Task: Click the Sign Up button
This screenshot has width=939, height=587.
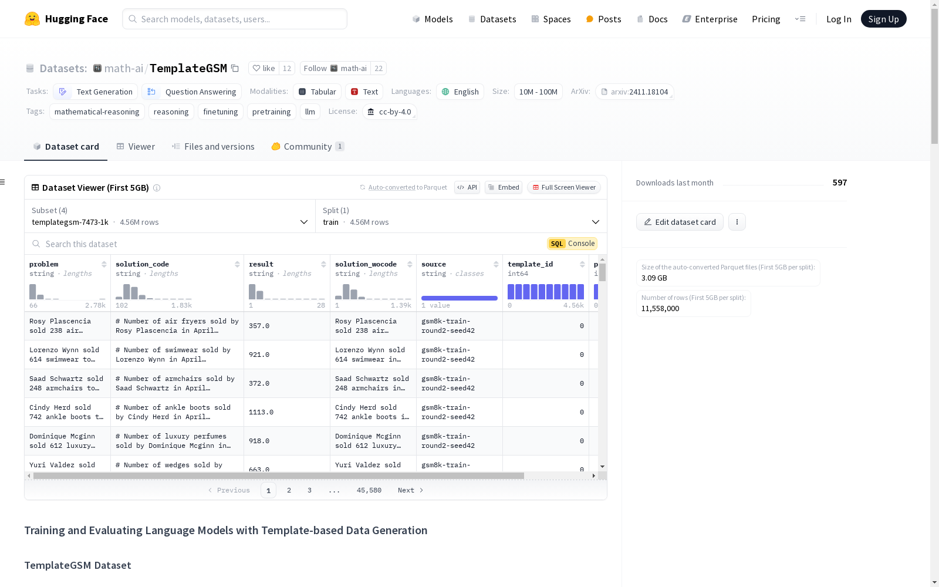Action: pyautogui.click(x=883, y=19)
